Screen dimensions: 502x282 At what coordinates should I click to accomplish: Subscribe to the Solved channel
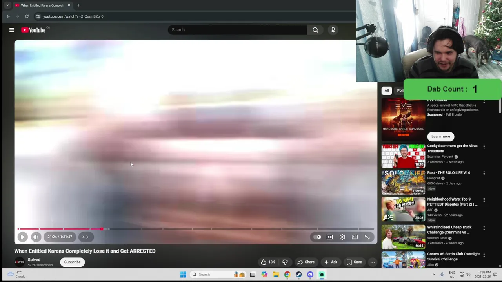[72, 262]
